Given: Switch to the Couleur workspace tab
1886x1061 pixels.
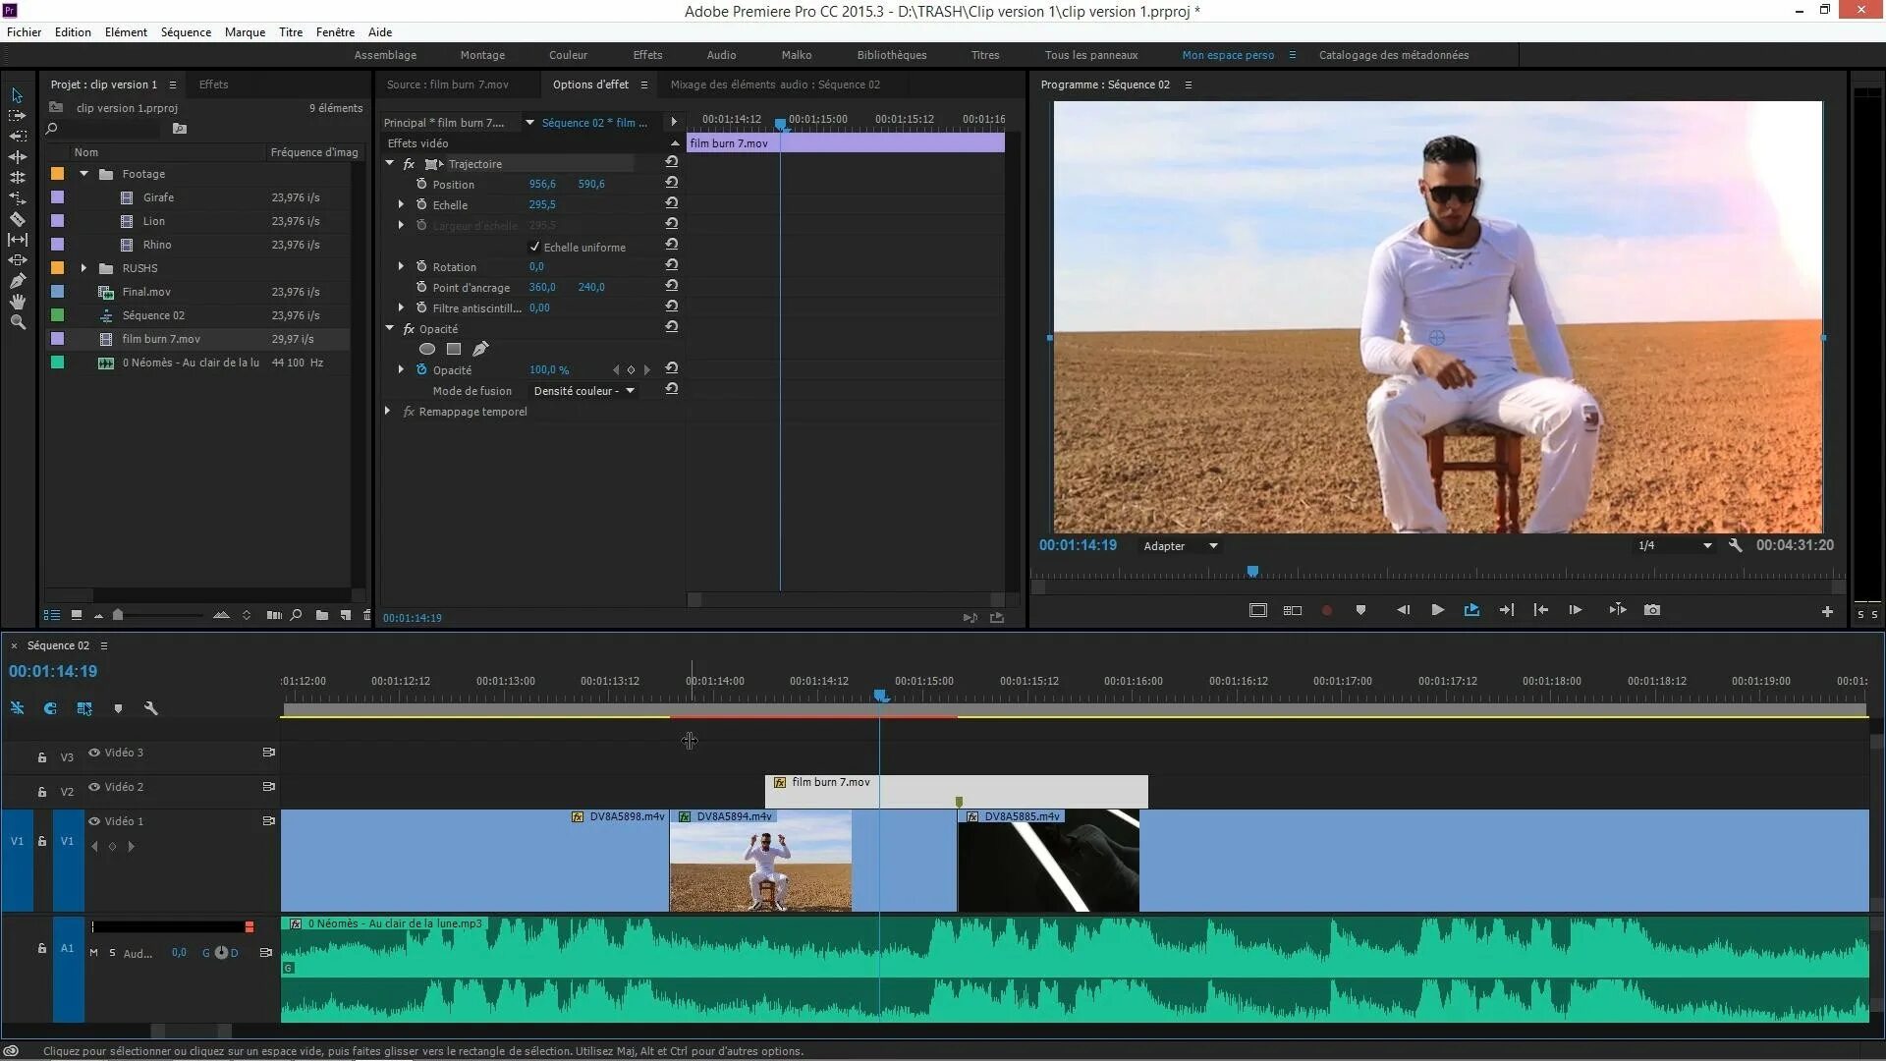Looking at the screenshot, I should click(x=568, y=55).
